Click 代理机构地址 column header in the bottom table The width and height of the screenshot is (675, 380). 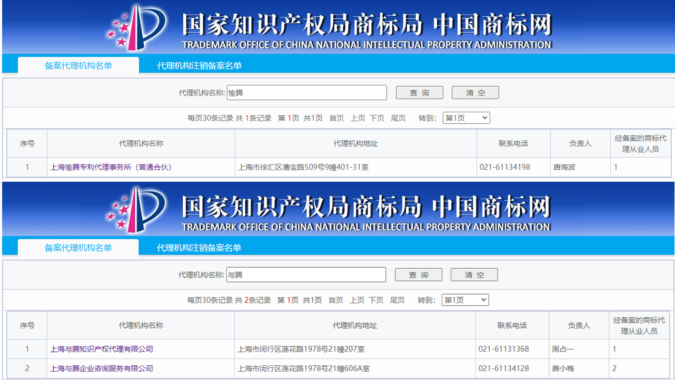coord(355,326)
